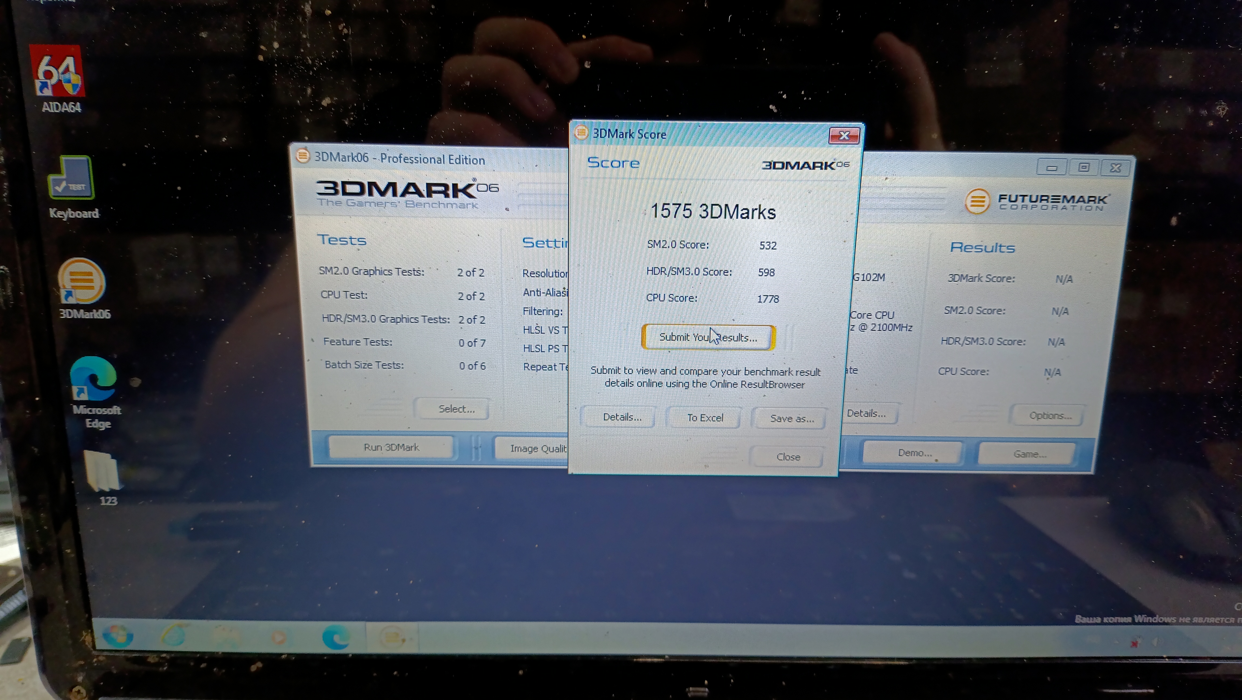The image size is (1242, 700).
Task: Click the Filtering setting label
Action: (x=543, y=311)
